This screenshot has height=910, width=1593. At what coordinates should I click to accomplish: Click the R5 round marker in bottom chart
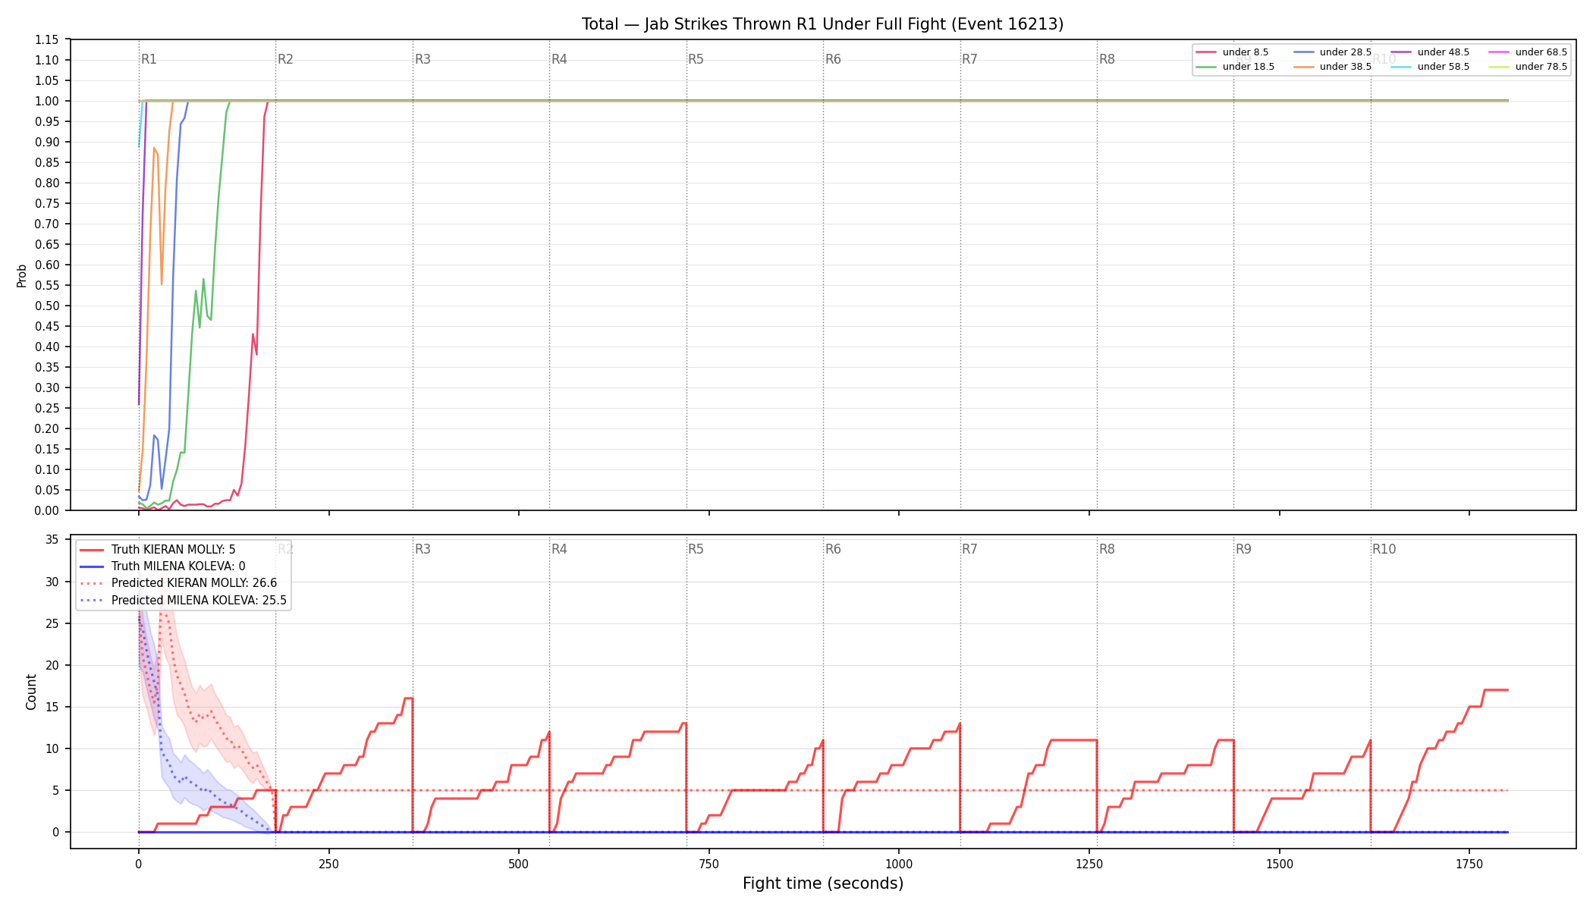(x=696, y=549)
